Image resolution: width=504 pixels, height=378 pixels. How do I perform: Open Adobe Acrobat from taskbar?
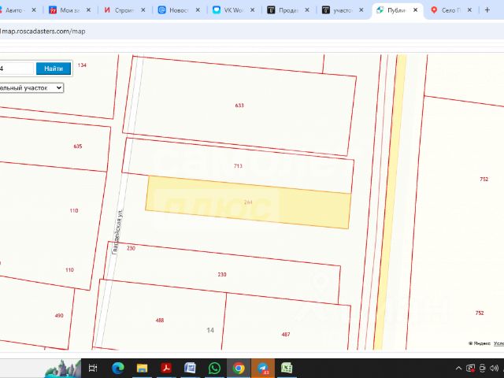coord(166,368)
